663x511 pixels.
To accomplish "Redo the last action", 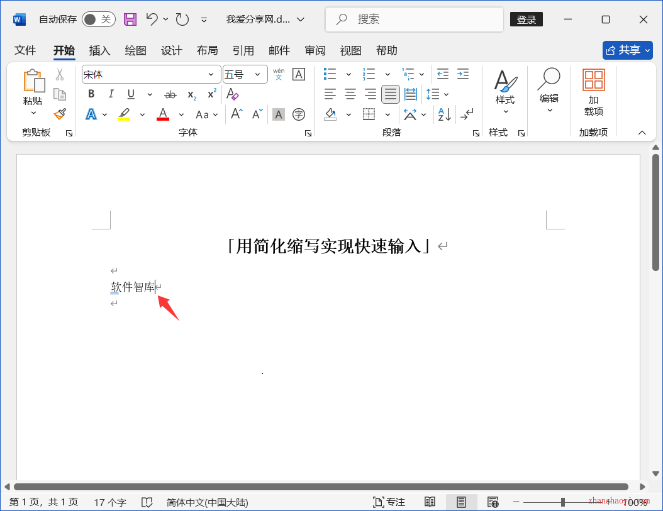I will tap(182, 19).
